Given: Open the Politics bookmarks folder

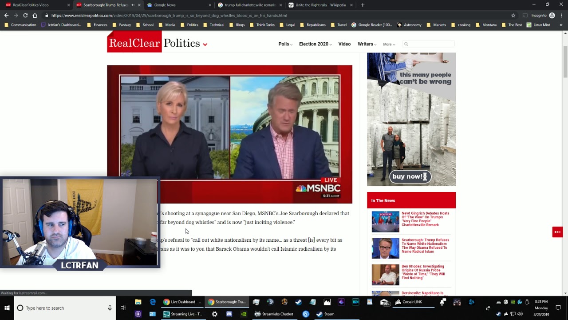Looking at the screenshot, I should click(x=189, y=25).
